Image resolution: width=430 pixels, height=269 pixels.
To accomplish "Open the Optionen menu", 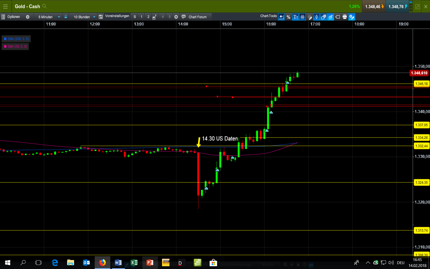I will (x=14, y=17).
